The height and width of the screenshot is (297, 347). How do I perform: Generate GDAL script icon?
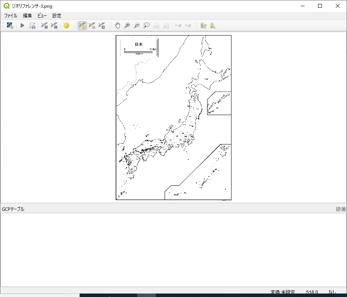[x=32, y=25]
